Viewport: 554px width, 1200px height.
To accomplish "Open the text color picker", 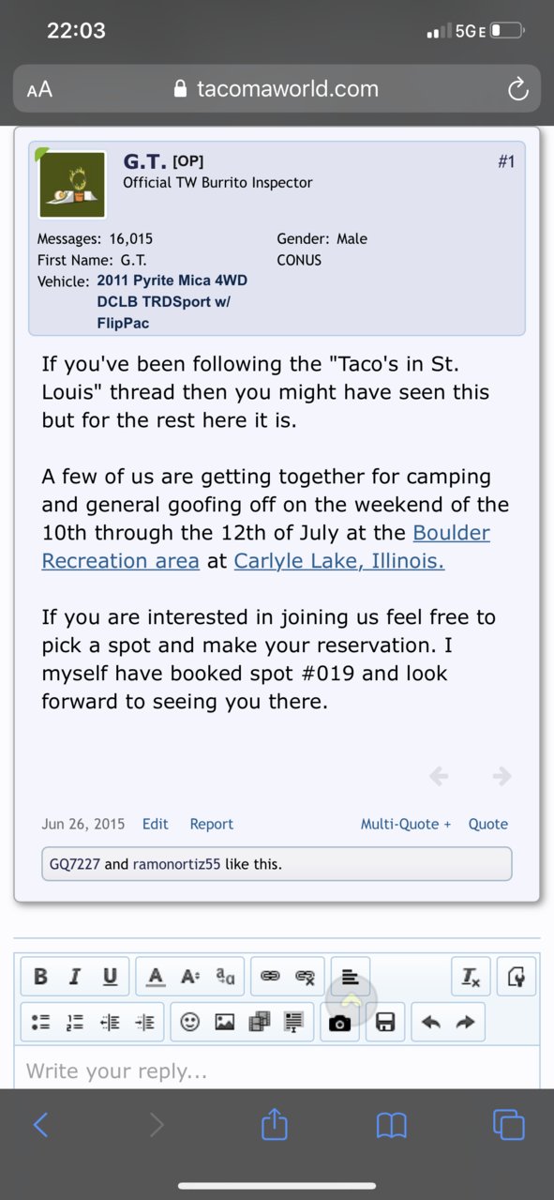I will coord(156,977).
